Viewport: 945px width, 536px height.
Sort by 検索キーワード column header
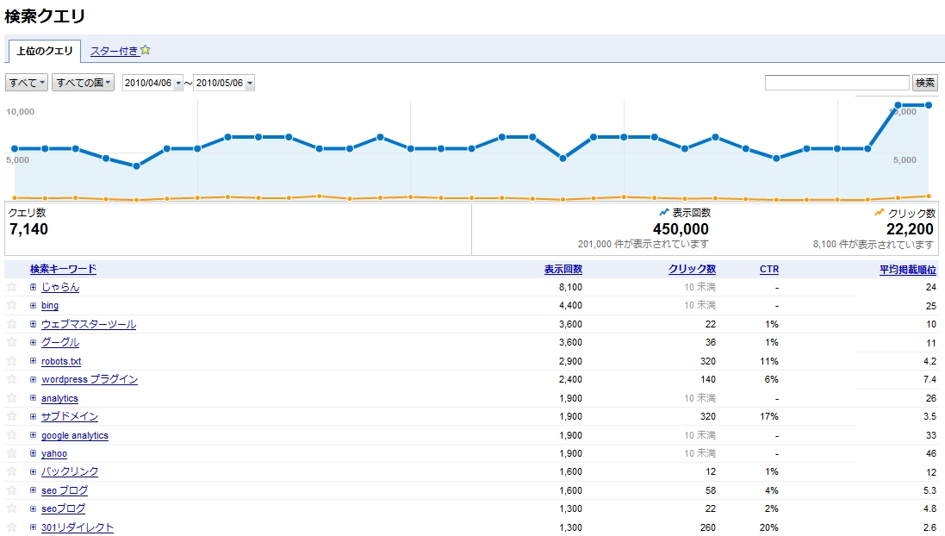pyautogui.click(x=63, y=269)
